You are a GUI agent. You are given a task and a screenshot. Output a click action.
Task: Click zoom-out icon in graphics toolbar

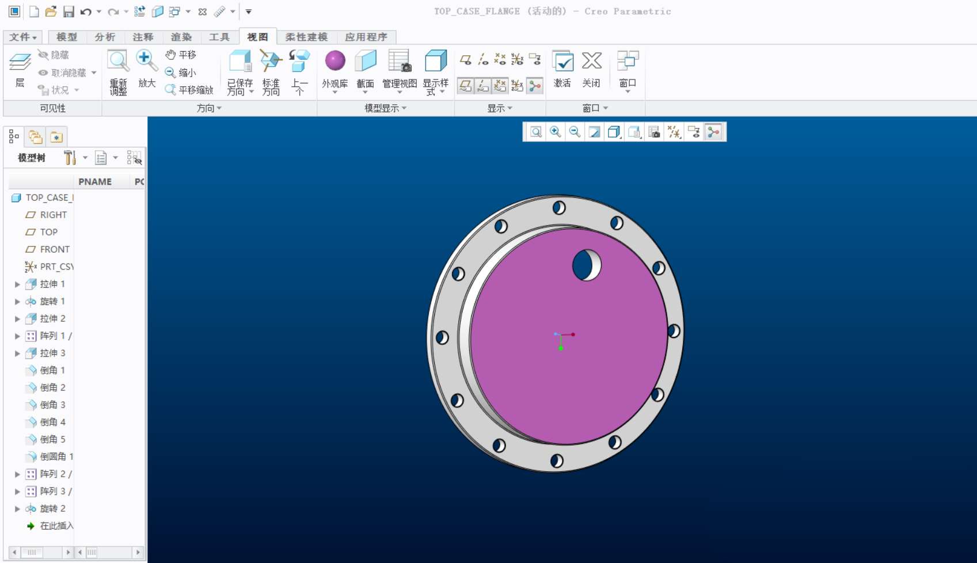575,132
